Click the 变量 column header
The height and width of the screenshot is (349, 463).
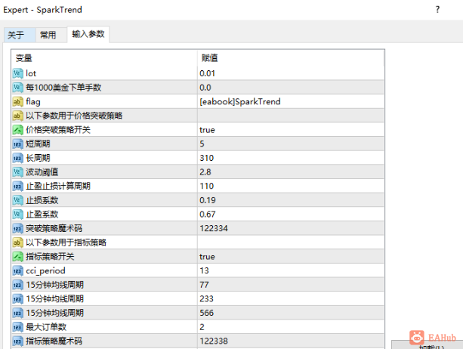click(104, 58)
